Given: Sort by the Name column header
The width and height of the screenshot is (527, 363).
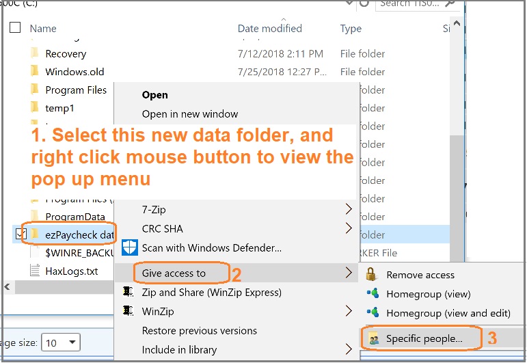Looking at the screenshot, I should [x=43, y=28].
